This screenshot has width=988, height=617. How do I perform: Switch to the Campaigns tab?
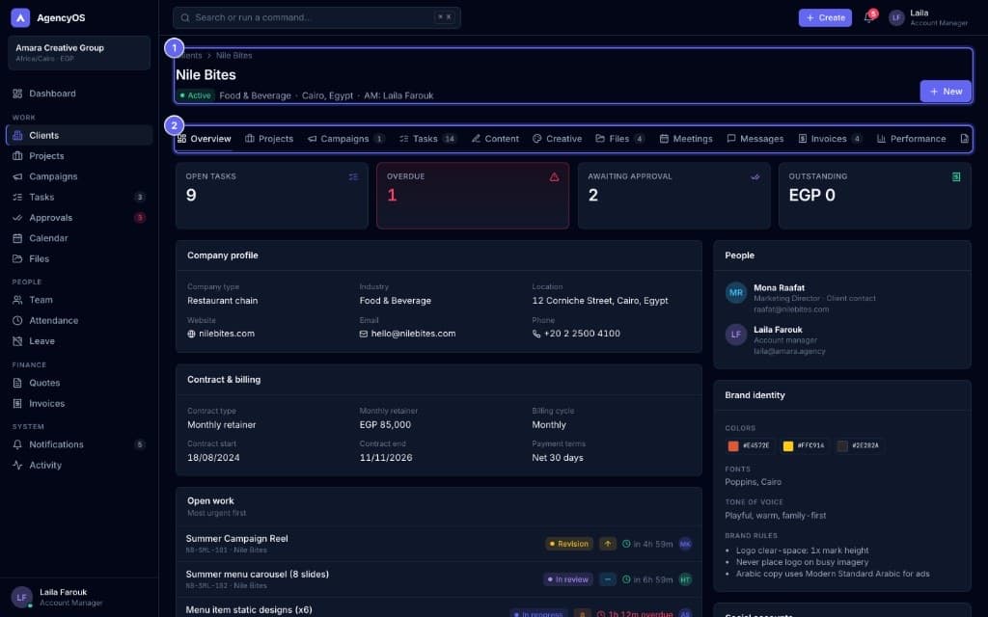point(346,139)
